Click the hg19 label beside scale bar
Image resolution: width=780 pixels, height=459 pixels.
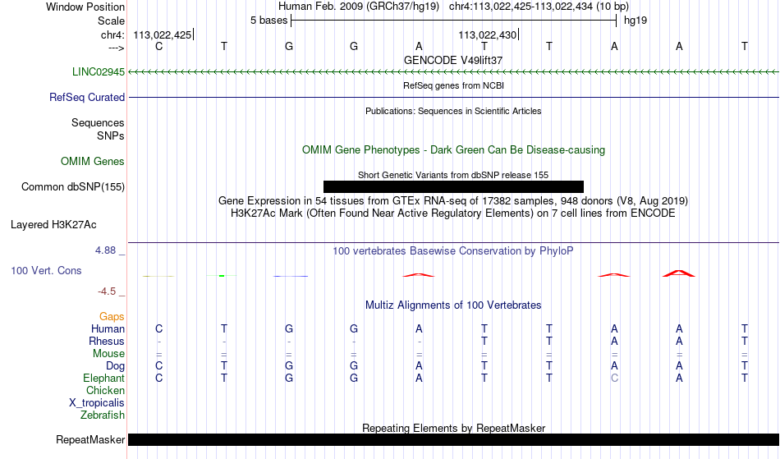635,21
